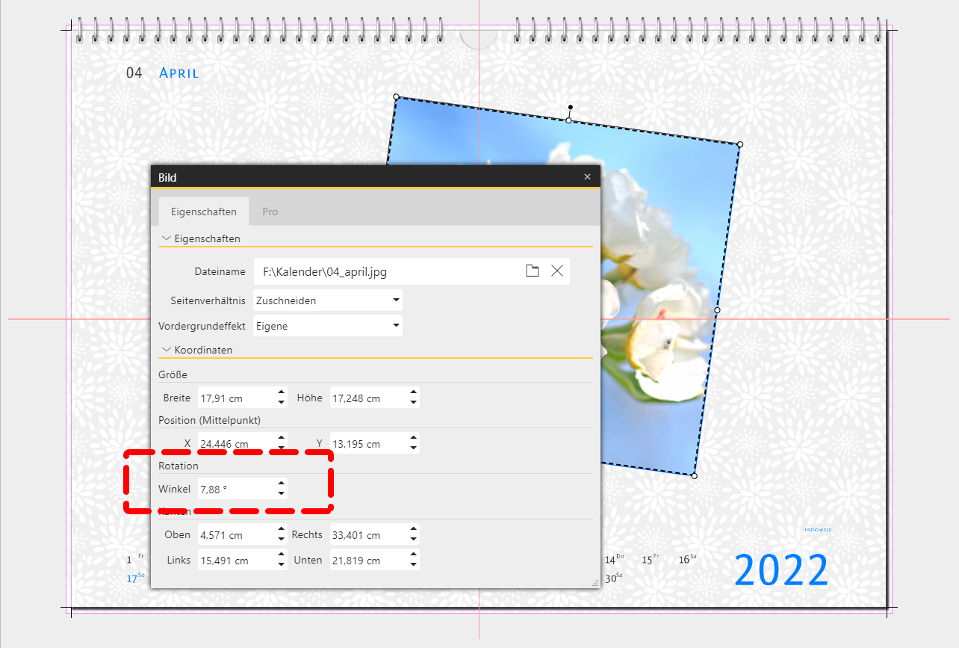
Task: Open the Seitenverhältnis dropdown
Action: tap(396, 300)
